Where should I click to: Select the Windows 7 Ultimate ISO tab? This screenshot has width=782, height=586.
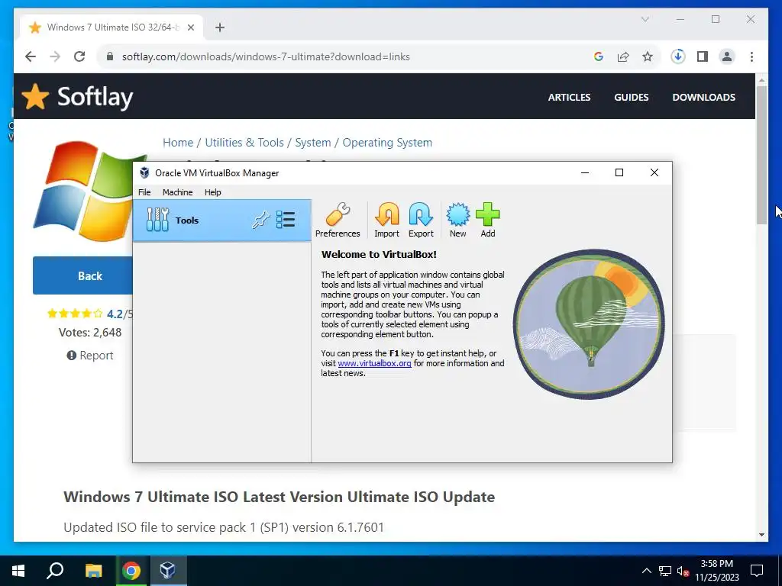click(x=111, y=27)
